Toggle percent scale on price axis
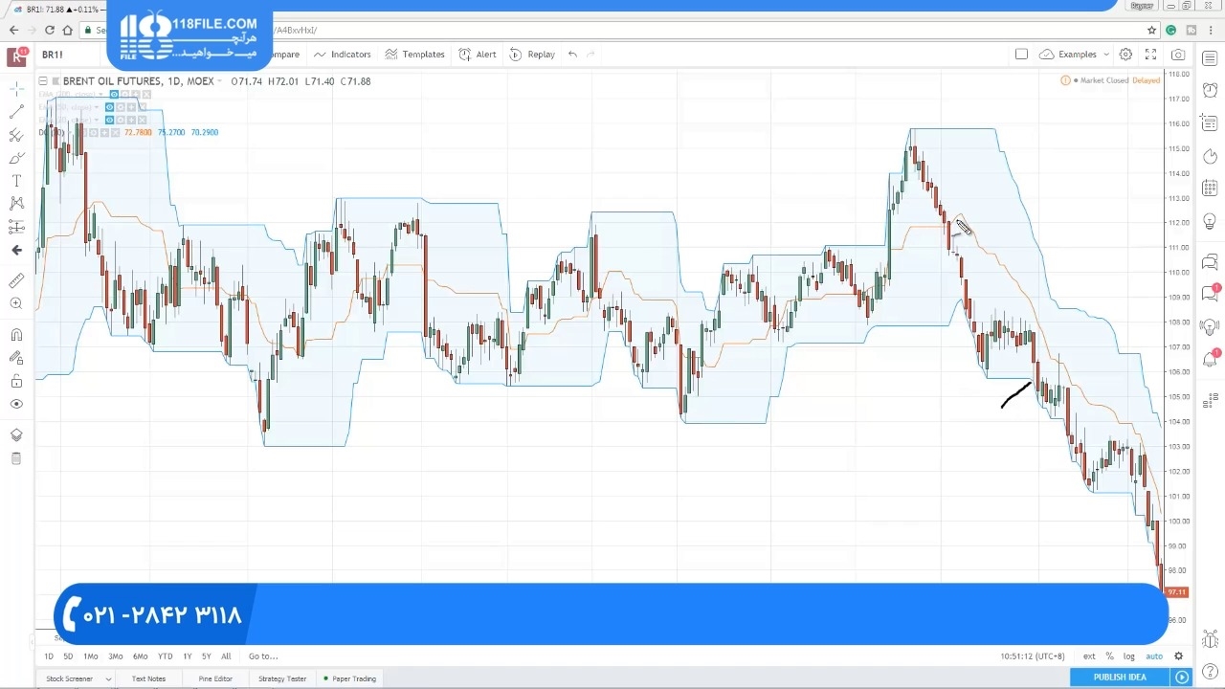This screenshot has width=1225, height=689. (x=1110, y=656)
